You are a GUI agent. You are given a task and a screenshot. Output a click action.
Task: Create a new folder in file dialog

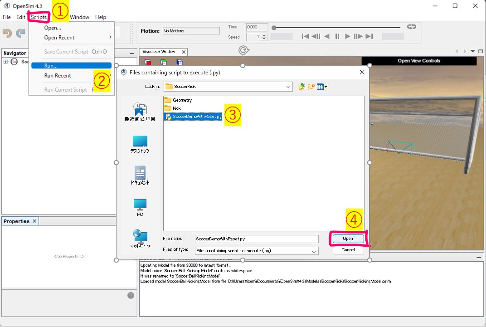(311, 87)
